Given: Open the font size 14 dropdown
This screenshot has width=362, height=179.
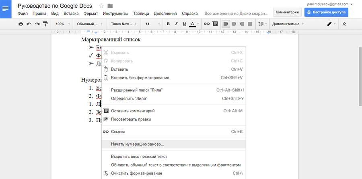Looking at the screenshot, I should coord(152,24).
